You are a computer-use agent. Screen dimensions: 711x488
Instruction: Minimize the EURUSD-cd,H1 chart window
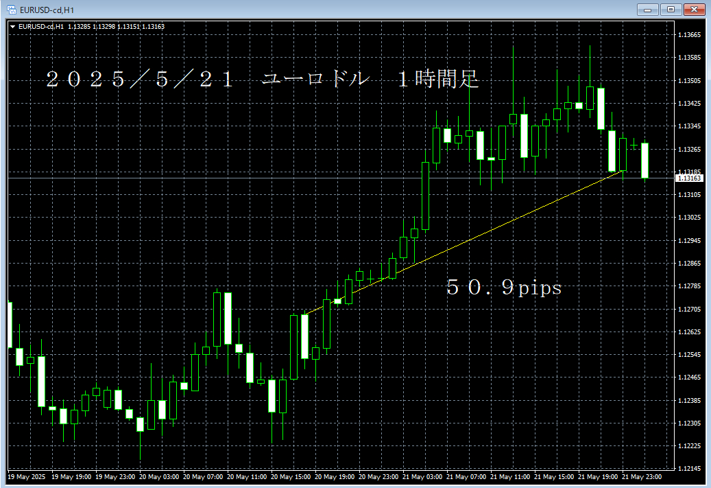click(647, 10)
